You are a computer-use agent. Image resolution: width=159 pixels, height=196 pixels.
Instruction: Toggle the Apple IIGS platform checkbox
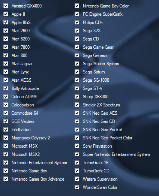(6, 22)
